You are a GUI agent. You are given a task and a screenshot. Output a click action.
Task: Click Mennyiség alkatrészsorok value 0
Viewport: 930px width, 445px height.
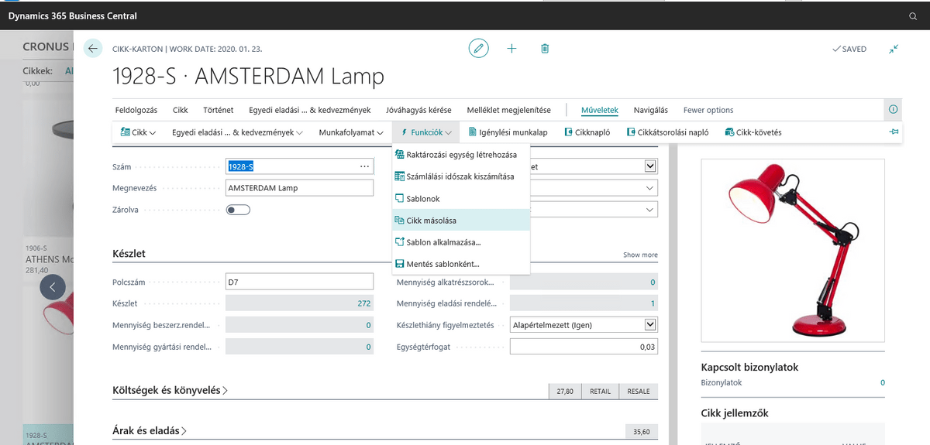tap(584, 282)
